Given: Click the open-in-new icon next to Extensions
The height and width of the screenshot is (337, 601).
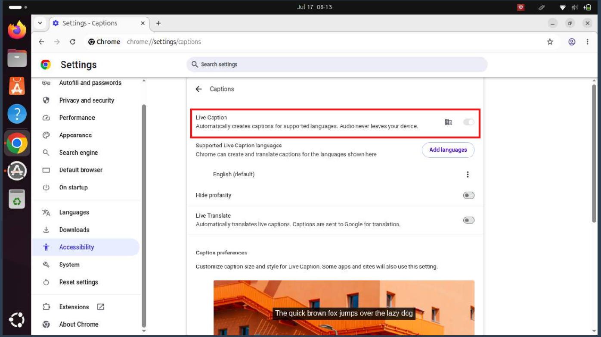Looking at the screenshot, I should coord(100,307).
